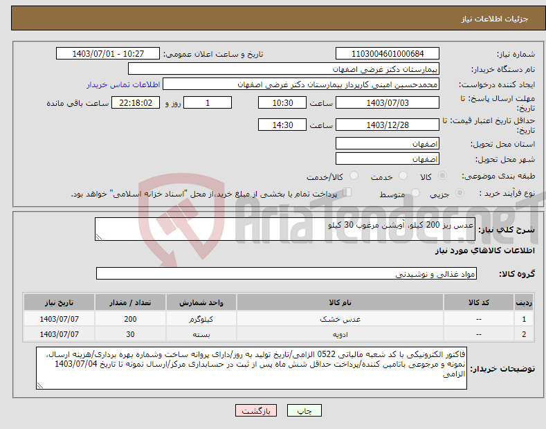Select the متوسط purchase type radio
The image size is (546, 429).
[x=415, y=192]
